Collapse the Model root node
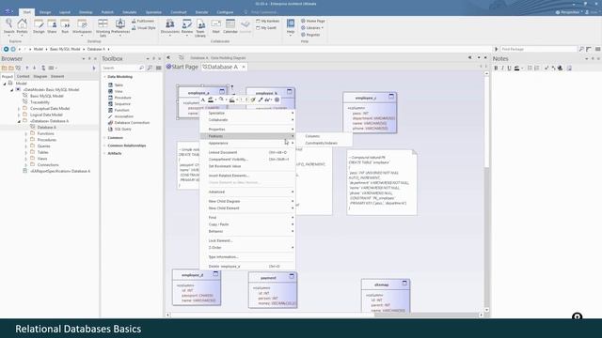Viewport: 602px width, 338px height. [5, 84]
